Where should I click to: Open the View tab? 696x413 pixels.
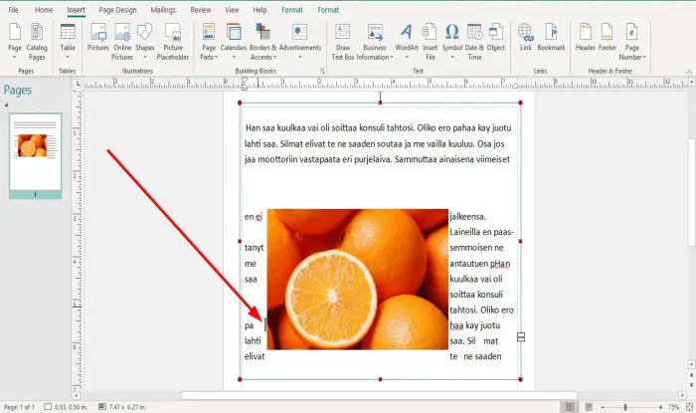click(x=232, y=10)
